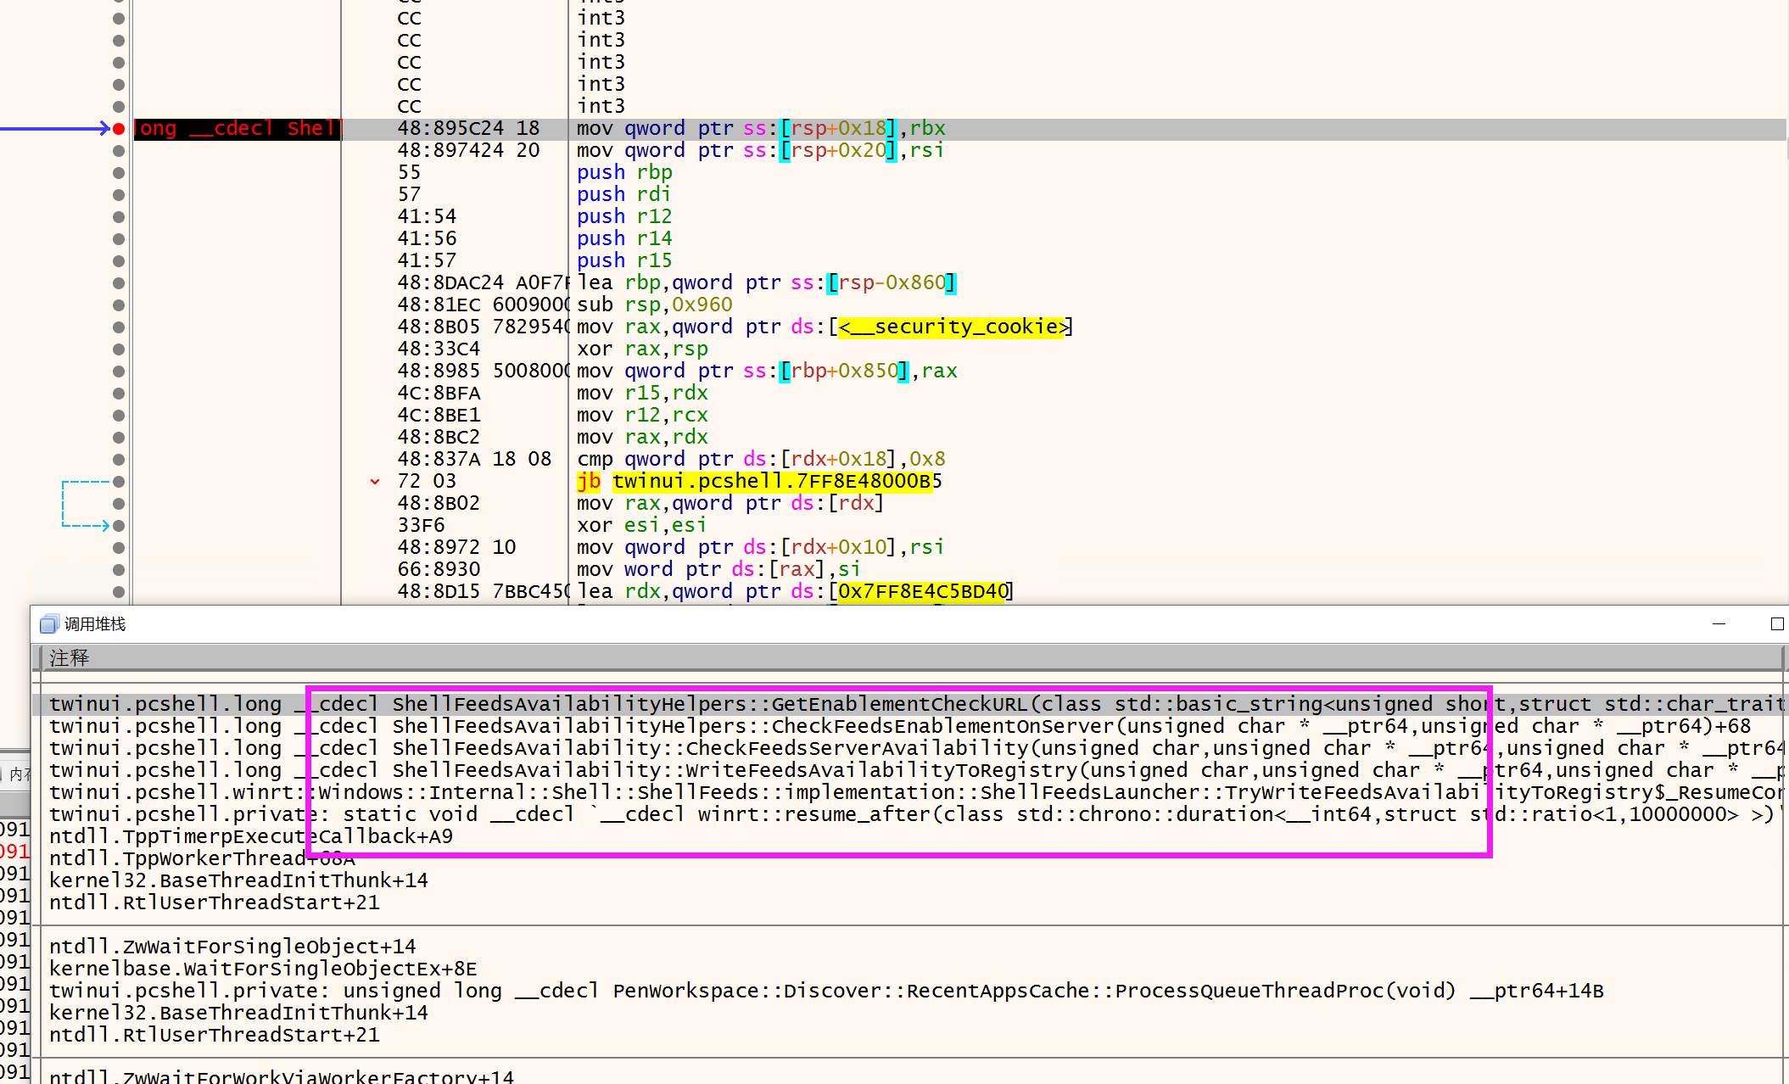Image resolution: width=1789 pixels, height=1084 pixels.
Task: Toggle breakpoint dot beside push rbp
Action: 119,173
